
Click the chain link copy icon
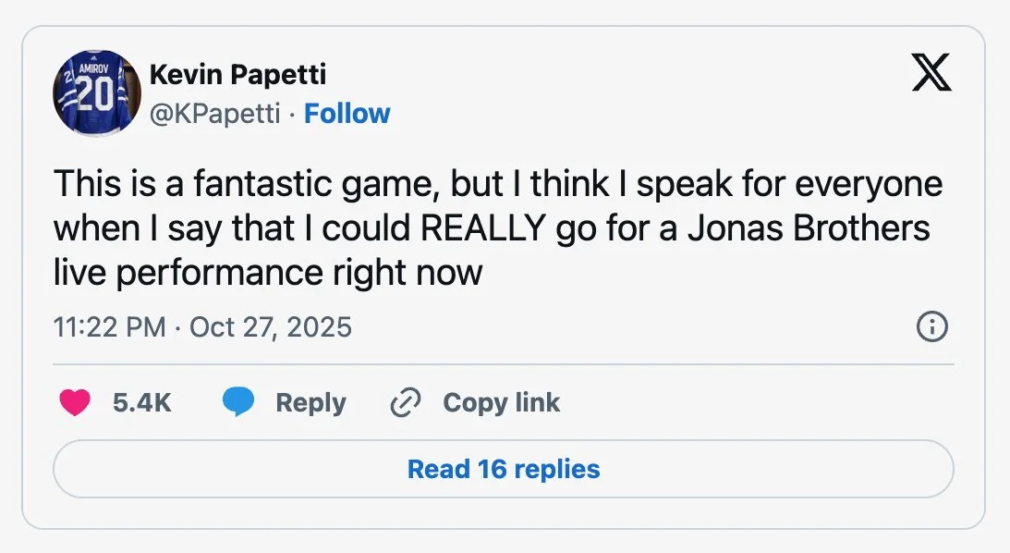(x=406, y=402)
